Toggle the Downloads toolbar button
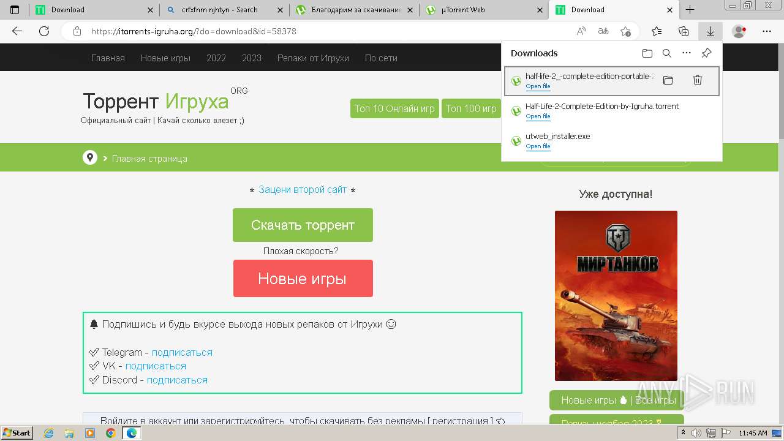The width and height of the screenshot is (784, 441). point(710,31)
